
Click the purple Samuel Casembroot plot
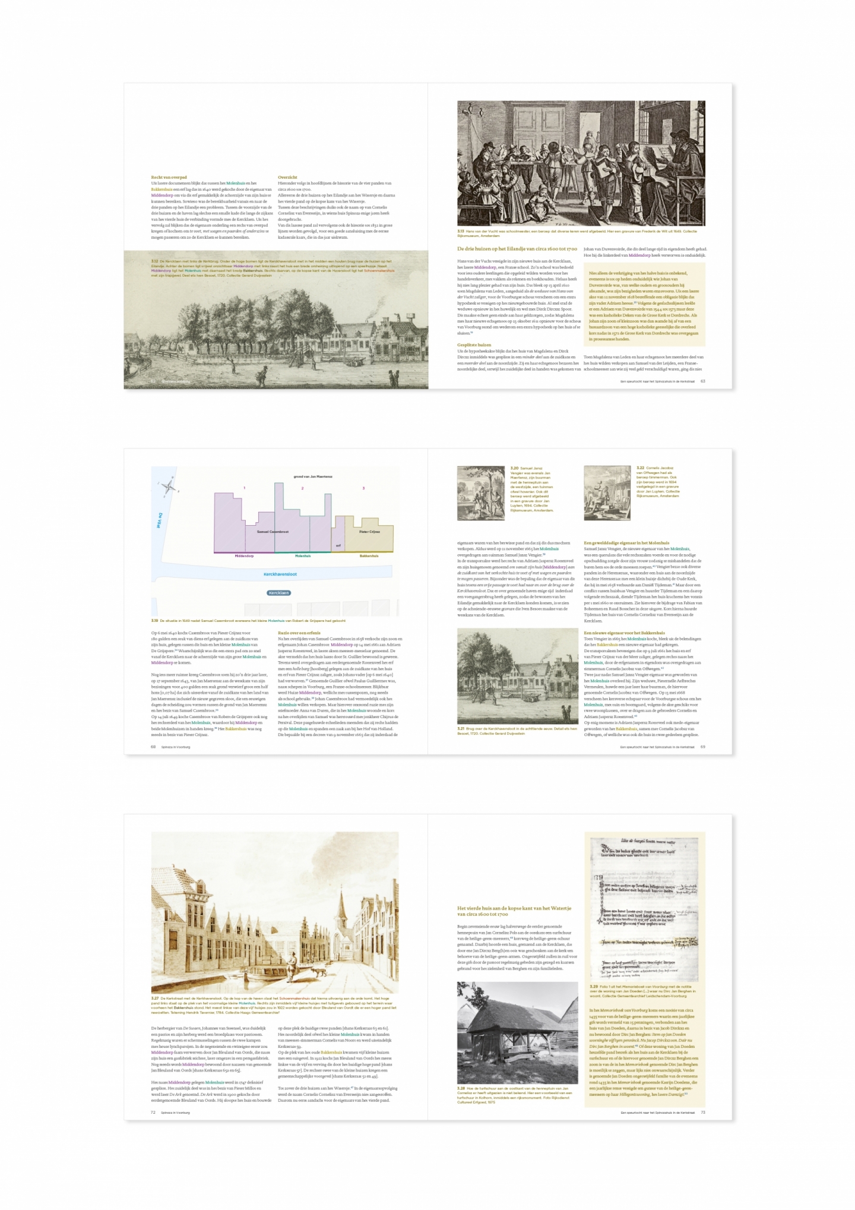point(273,523)
